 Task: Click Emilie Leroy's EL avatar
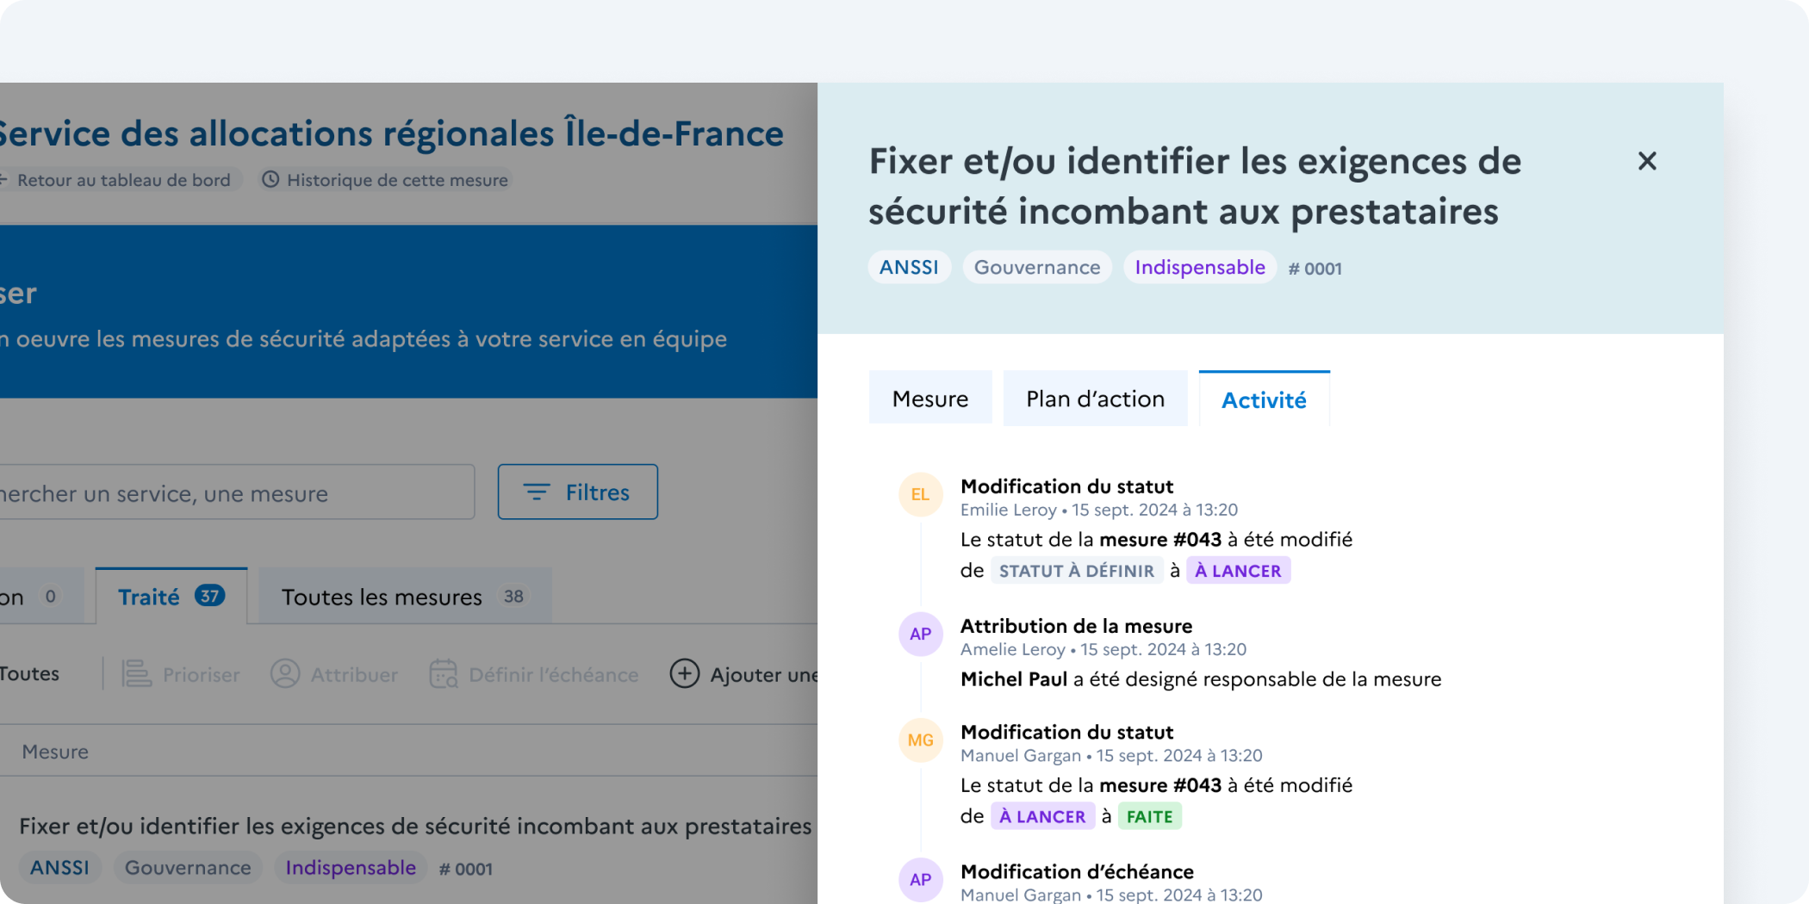pyautogui.click(x=920, y=494)
